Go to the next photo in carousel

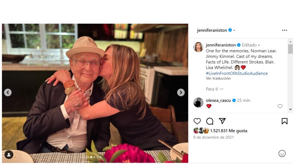click(181, 92)
